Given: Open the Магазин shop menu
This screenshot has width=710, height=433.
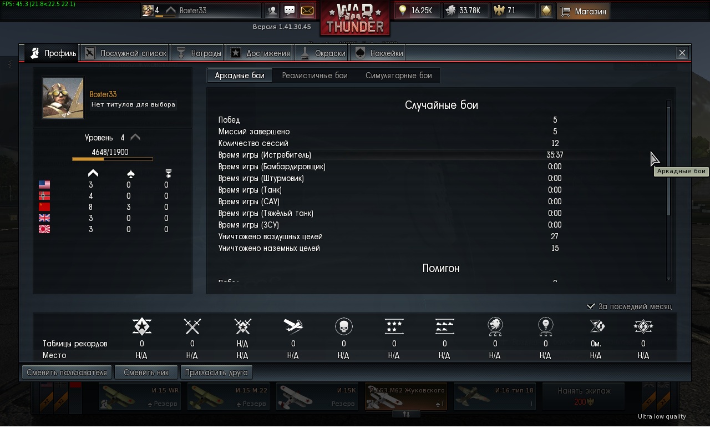Looking at the screenshot, I should pyautogui.click(x=583, y=11).
